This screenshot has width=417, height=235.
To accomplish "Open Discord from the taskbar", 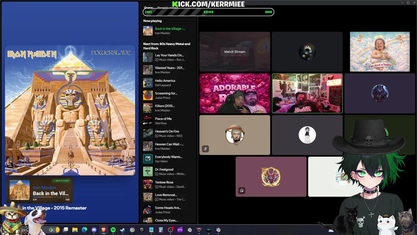I will [x=94, y=230].
